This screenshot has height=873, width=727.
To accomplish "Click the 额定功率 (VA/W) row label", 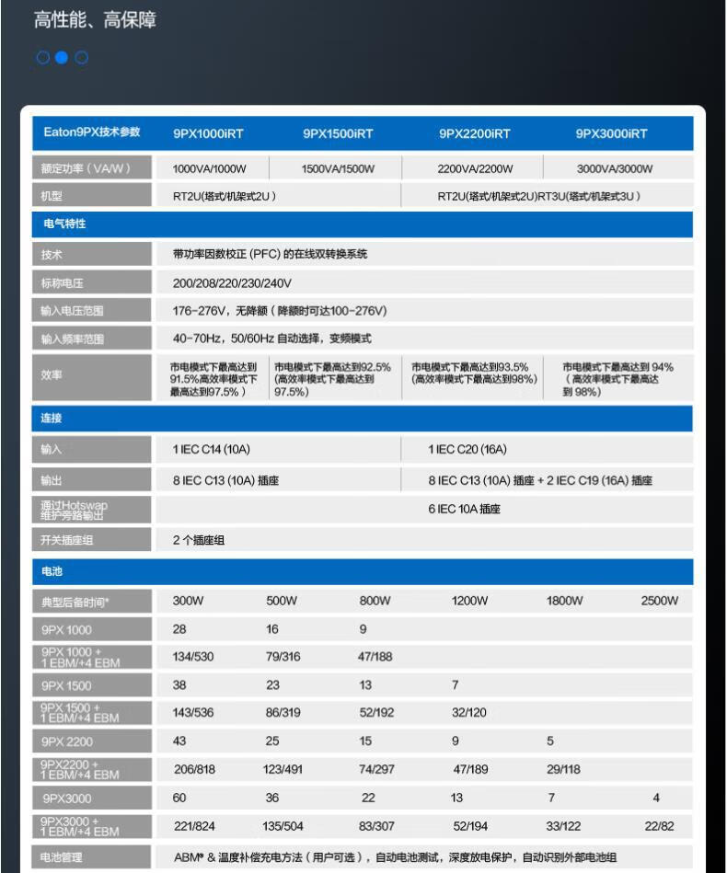I will click(x=91, y=167).
